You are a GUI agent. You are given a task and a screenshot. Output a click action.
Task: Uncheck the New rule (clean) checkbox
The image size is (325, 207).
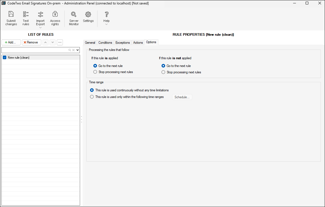(4, 58)
